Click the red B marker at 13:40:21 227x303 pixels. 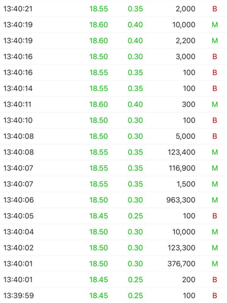(x=215, y=9)
